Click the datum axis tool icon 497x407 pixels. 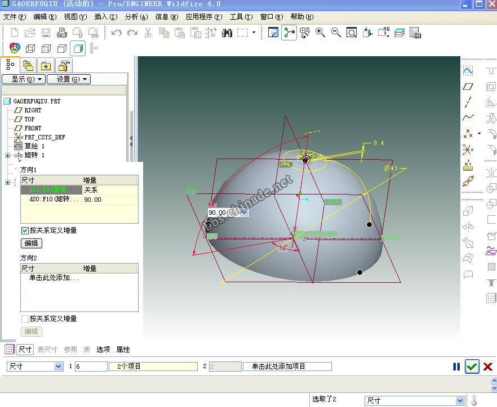click(468, 102)
